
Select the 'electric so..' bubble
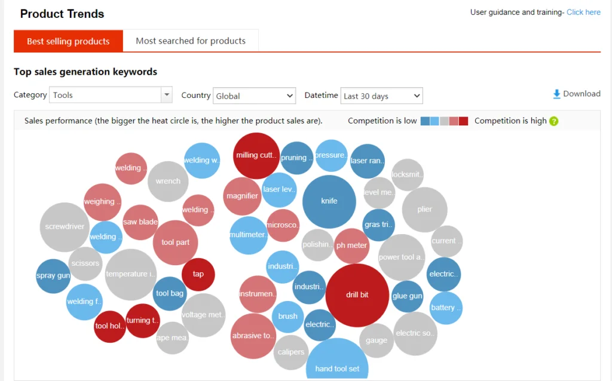coord(415,333)
